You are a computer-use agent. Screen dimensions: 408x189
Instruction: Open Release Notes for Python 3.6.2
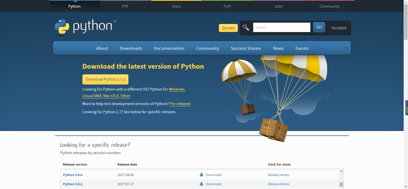(x=278, y=184)
